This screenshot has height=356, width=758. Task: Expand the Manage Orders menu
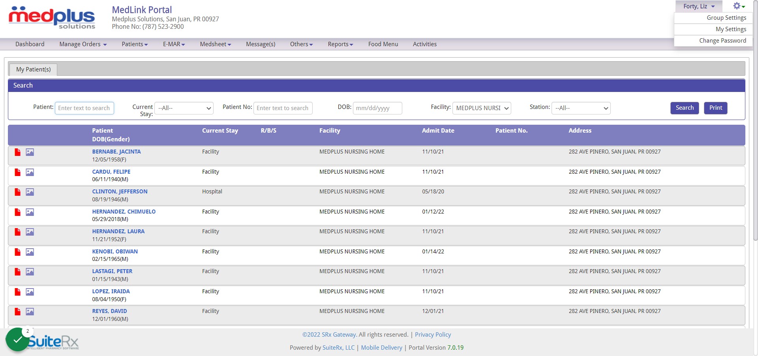83,44
